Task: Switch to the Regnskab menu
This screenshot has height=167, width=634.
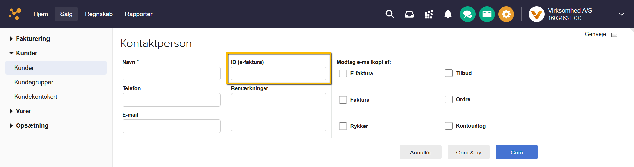Action: (x=98, y=14)
